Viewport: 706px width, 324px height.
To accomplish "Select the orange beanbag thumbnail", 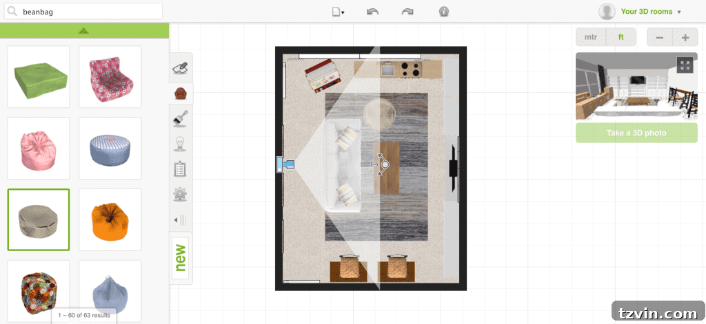I will tap(110, 219).
